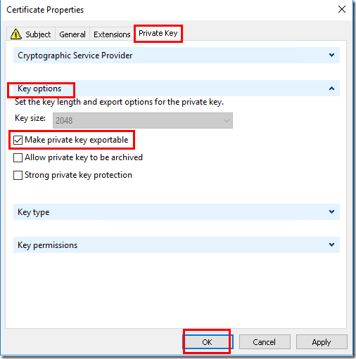Open the Extensions tab
Image resolution: width=356 pixels, height=359 pixels.
tap(112, 34)
